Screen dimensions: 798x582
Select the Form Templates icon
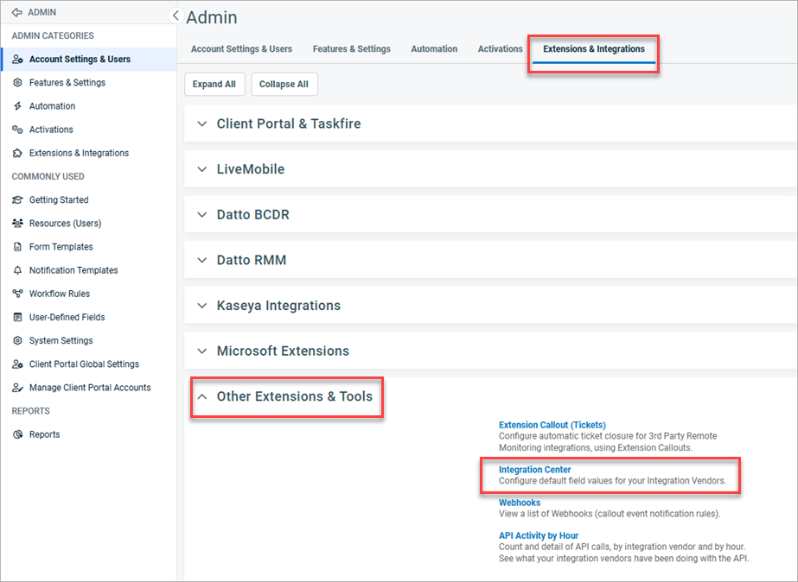tap(19, 246)
